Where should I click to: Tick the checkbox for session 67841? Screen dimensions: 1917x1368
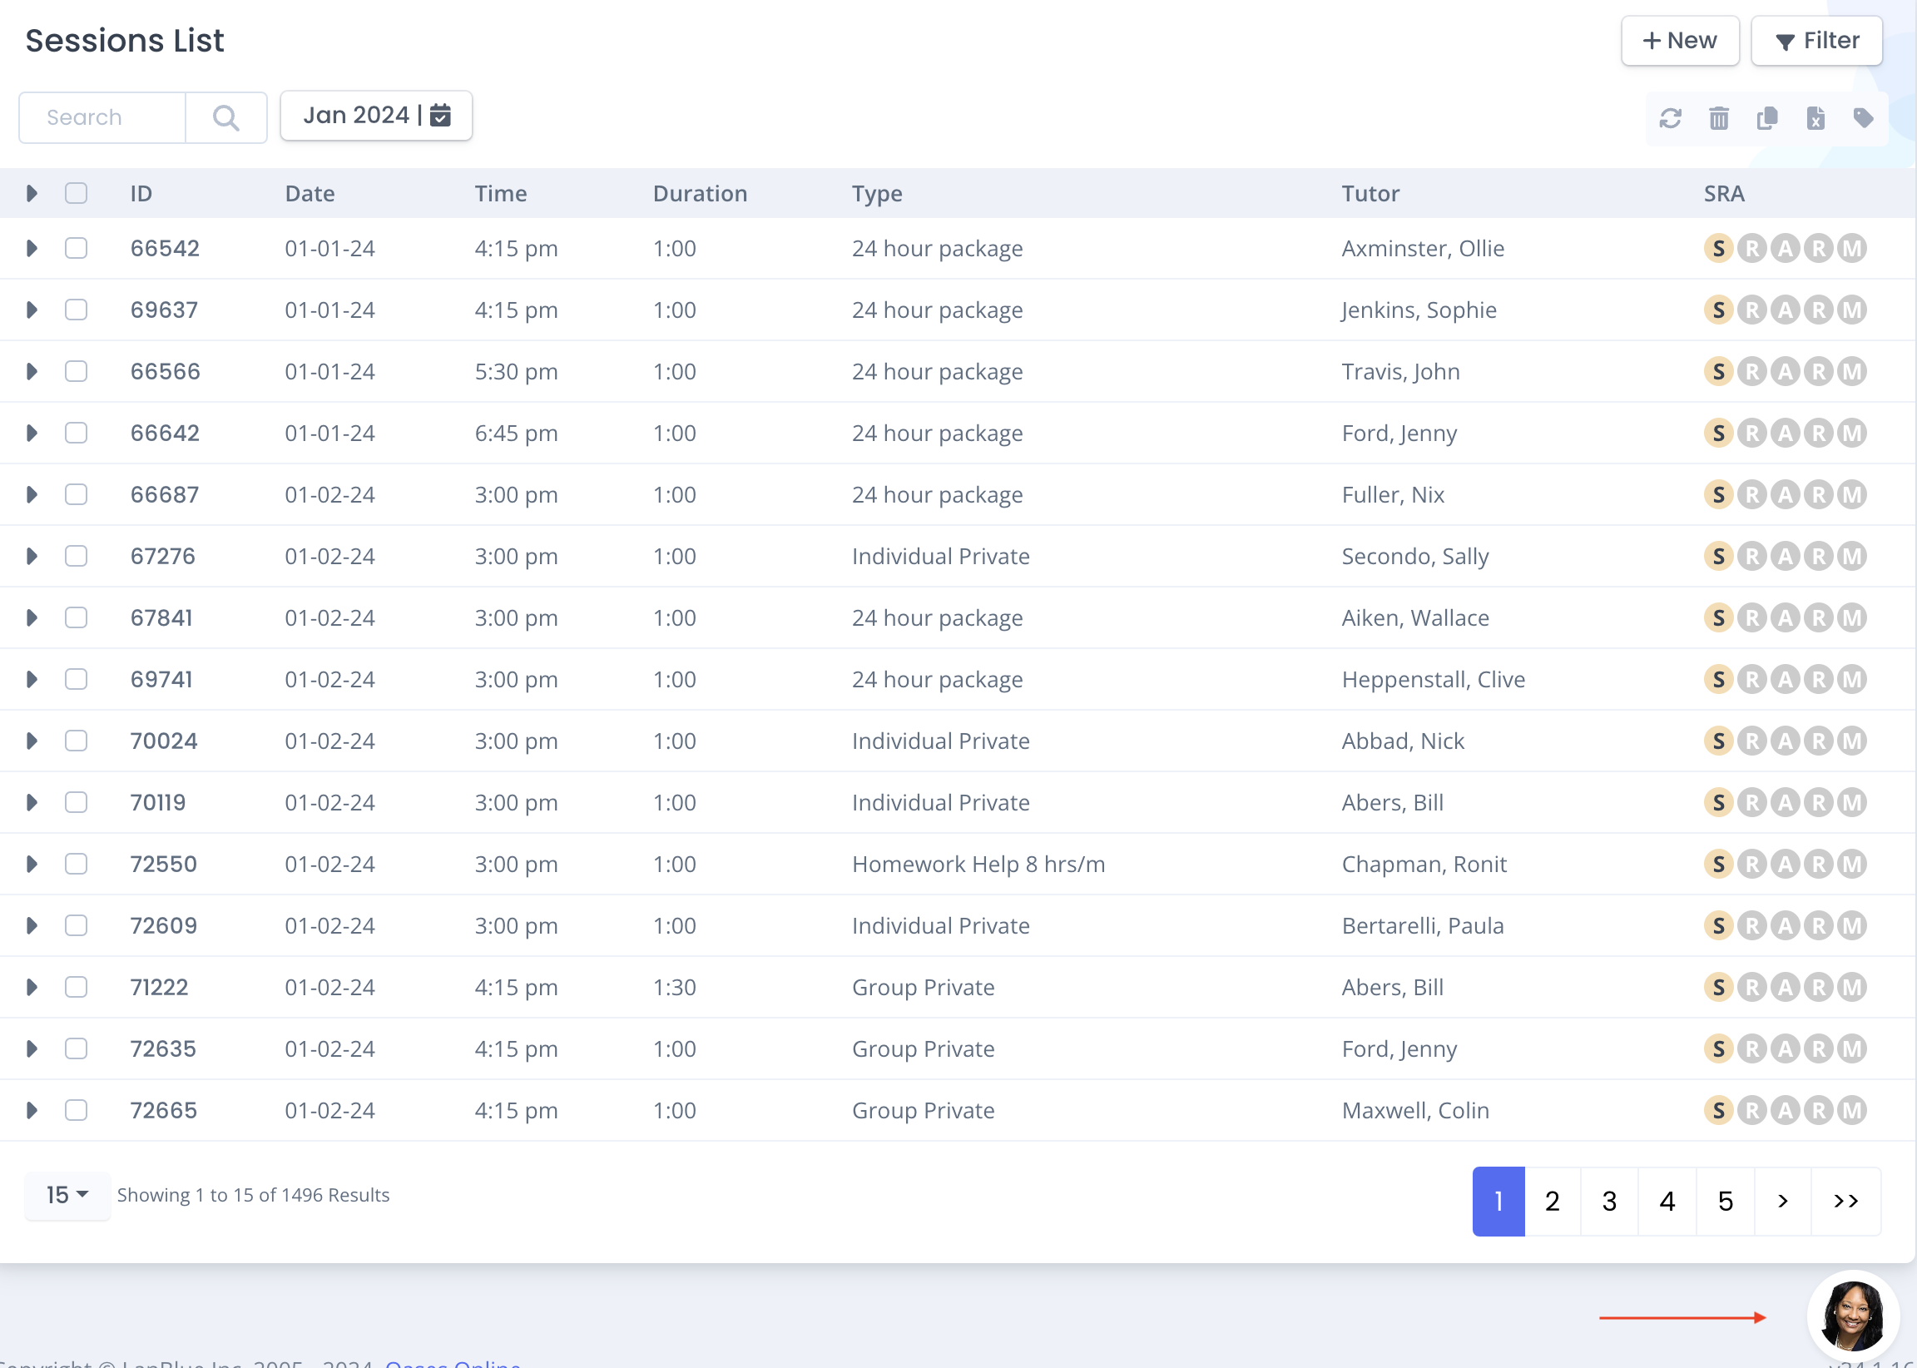click(x=76, y=617)
